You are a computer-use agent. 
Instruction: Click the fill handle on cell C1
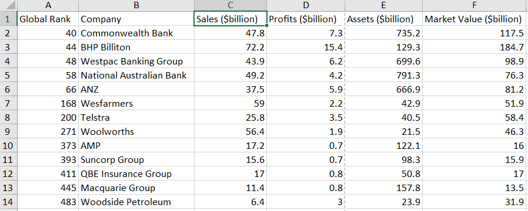267,25
